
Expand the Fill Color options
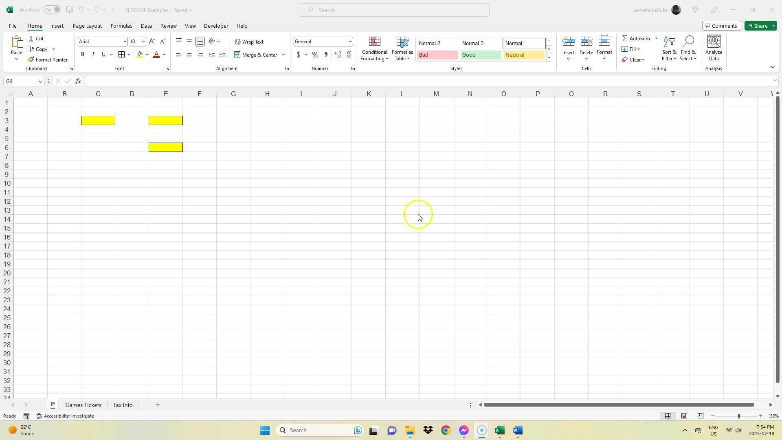(x=147, y=54)
